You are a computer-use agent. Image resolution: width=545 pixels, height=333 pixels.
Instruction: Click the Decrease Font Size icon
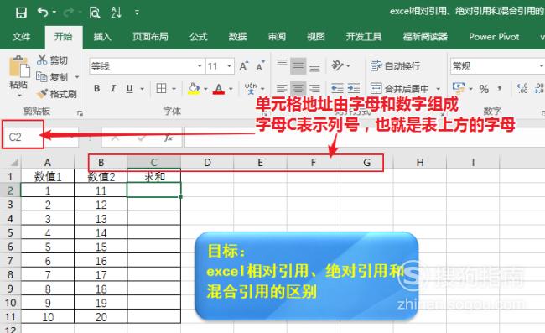(x=260, y=65)
